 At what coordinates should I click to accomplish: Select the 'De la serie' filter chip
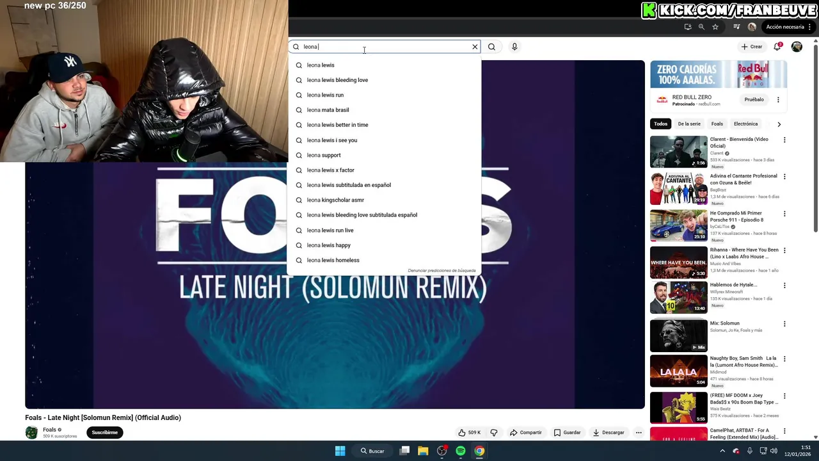point(689,124)
